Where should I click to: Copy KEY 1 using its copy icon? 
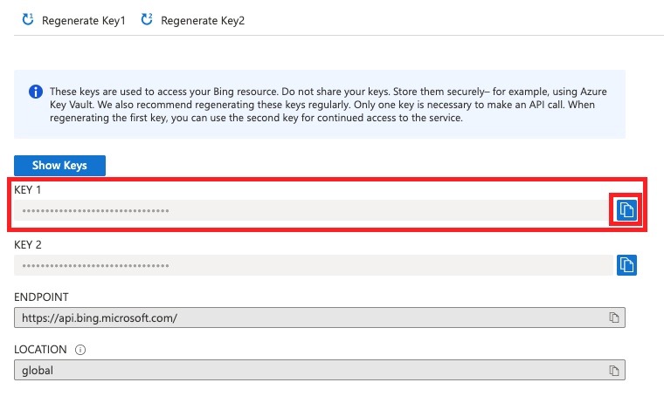(626, 209)
